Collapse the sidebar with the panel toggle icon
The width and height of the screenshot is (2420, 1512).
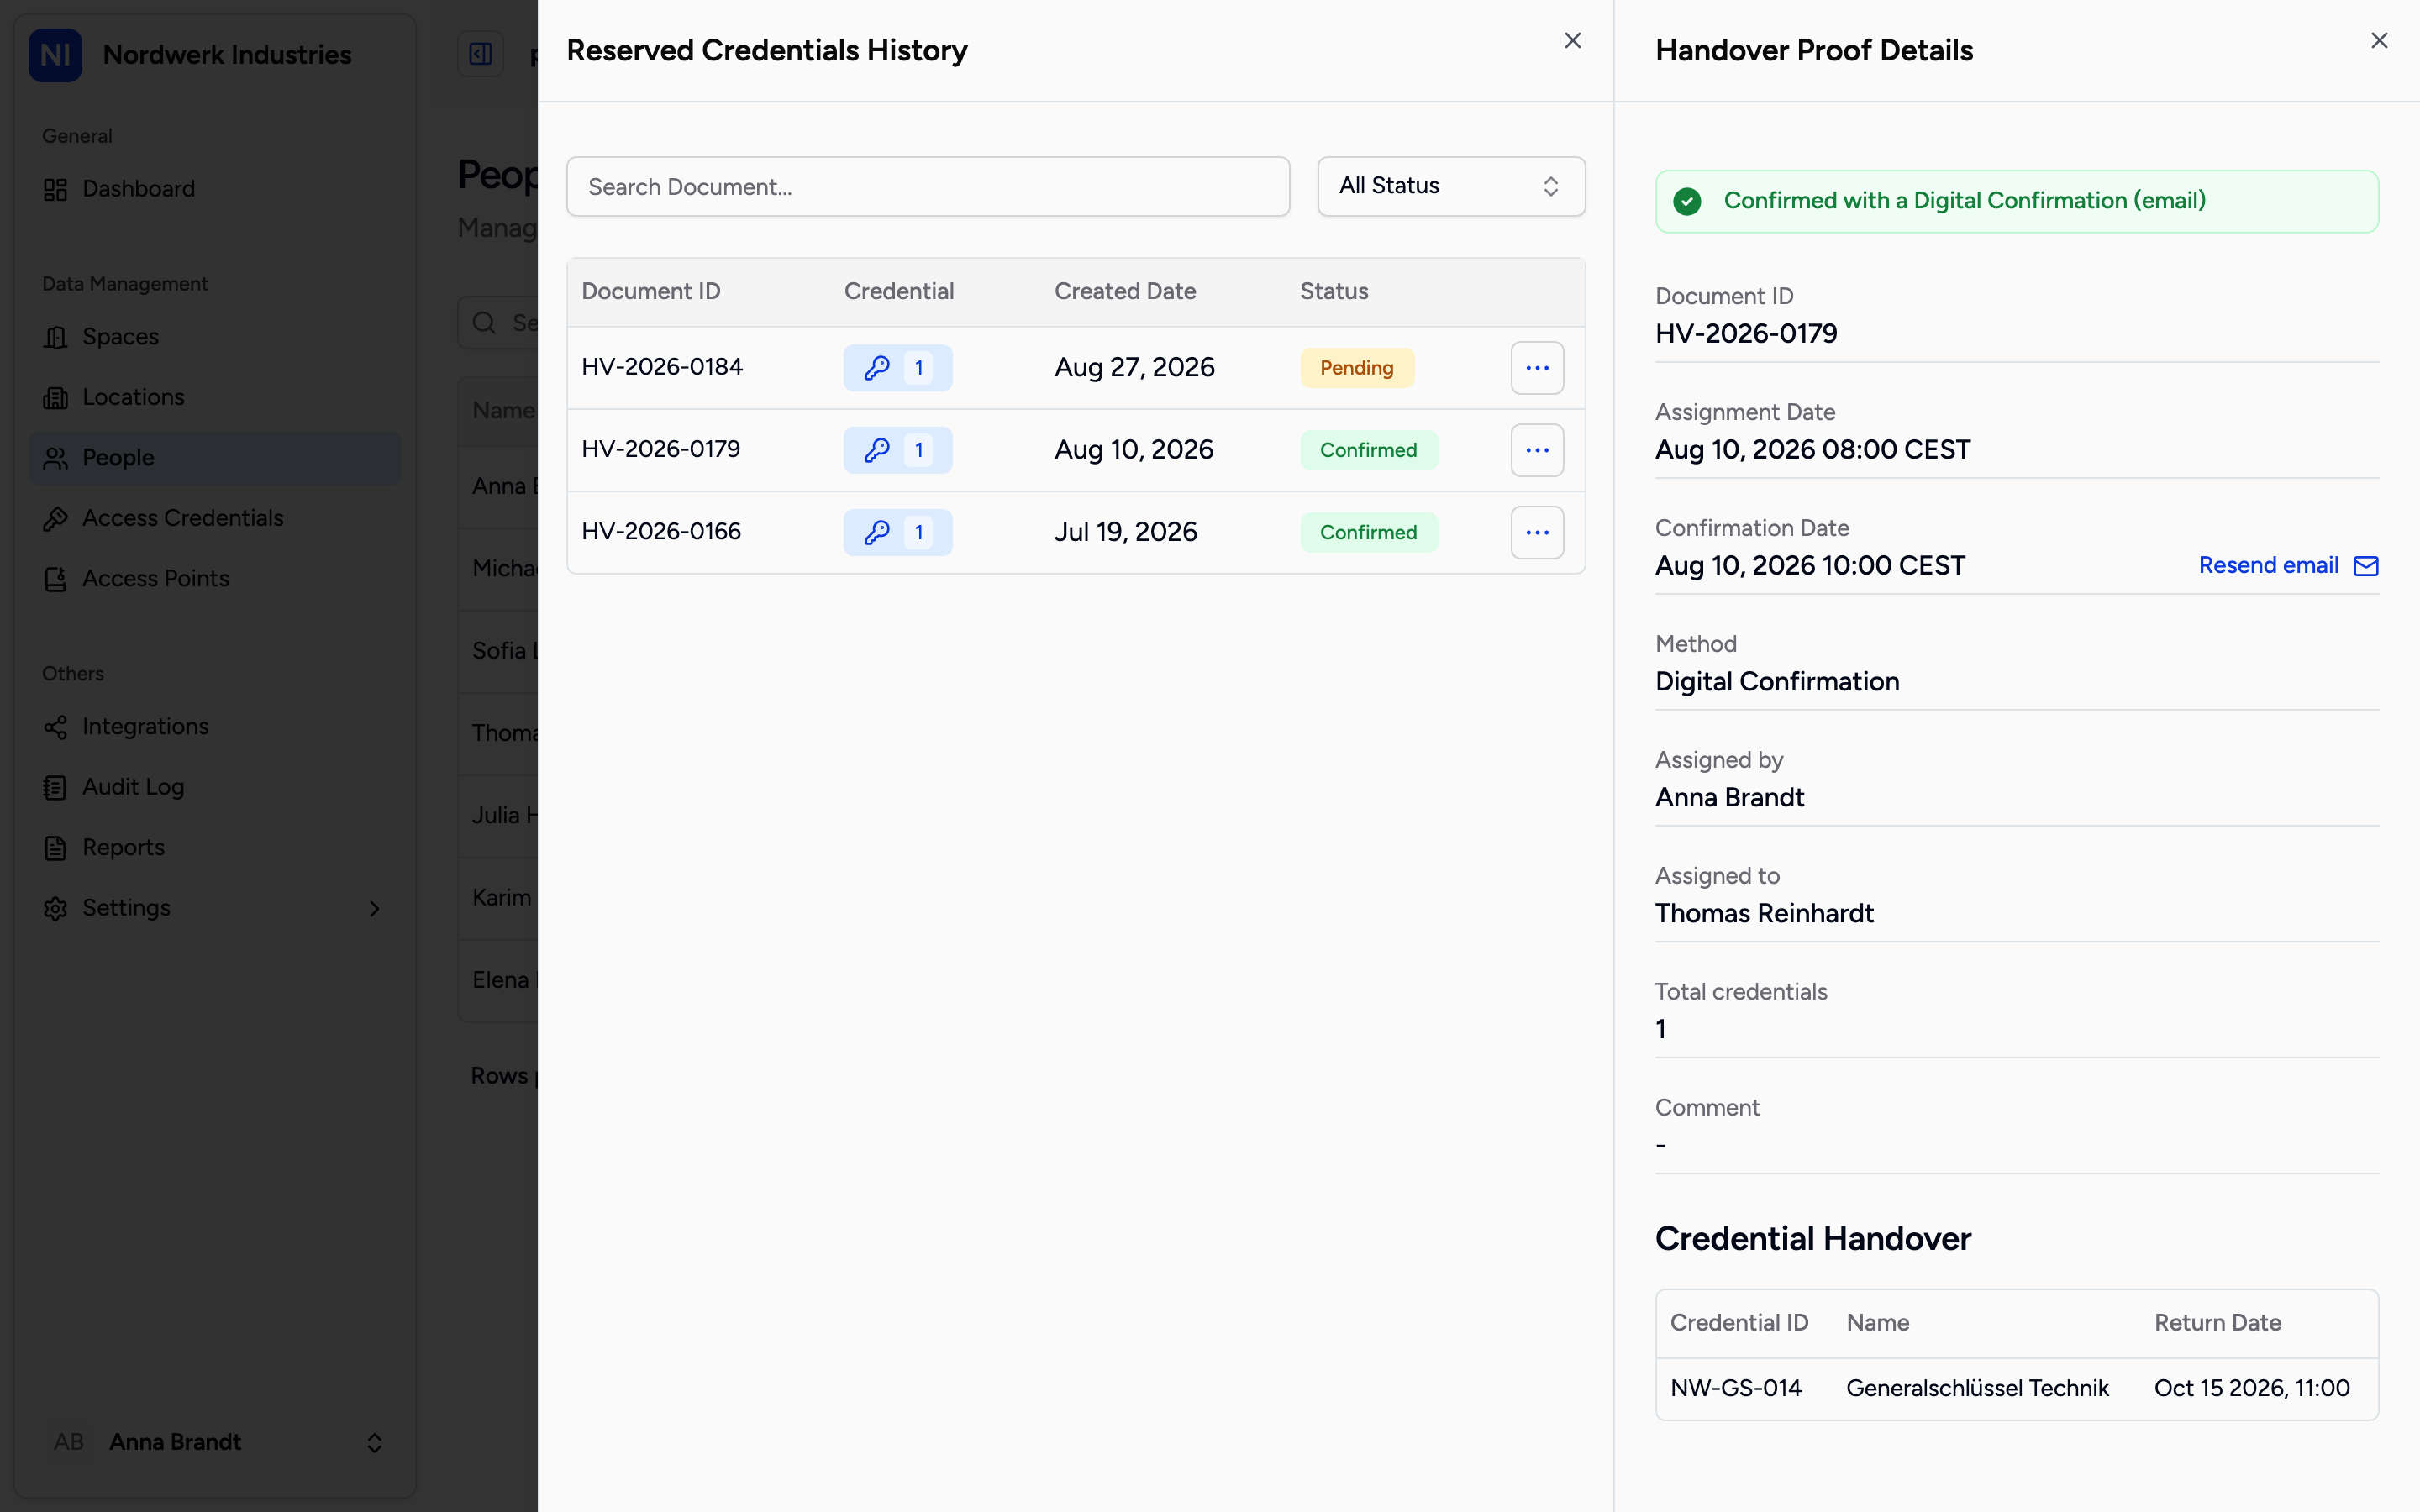[x=481, y=54]
